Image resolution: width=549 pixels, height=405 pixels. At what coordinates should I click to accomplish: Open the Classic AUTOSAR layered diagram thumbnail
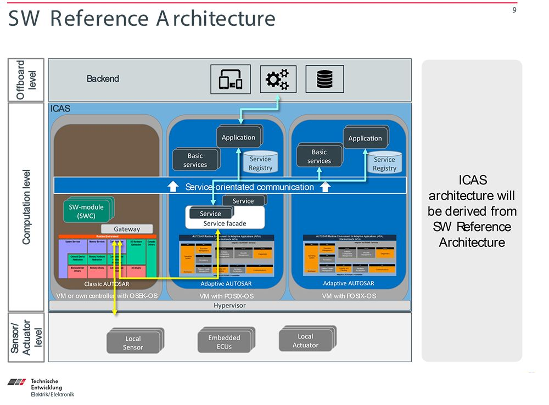click(108, 257)
